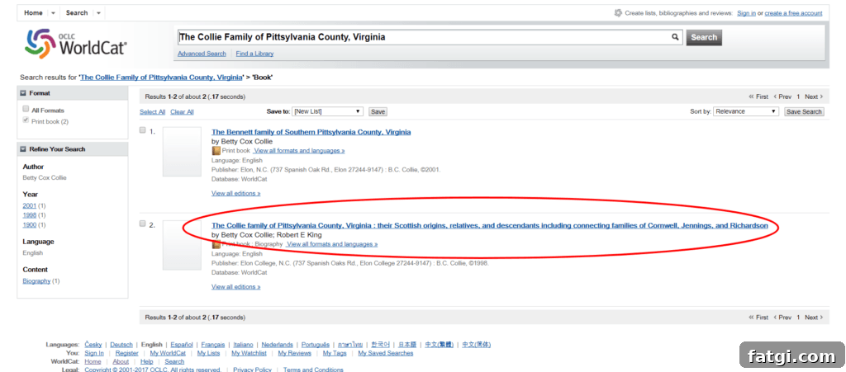Click the magnifier icon in search box
The image size is (846, 372).
675,37
